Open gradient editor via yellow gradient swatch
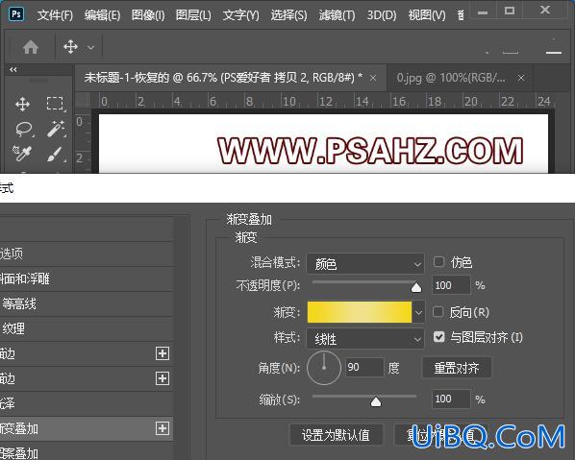This screenshot has height=460, width=575. coord(360,312)
